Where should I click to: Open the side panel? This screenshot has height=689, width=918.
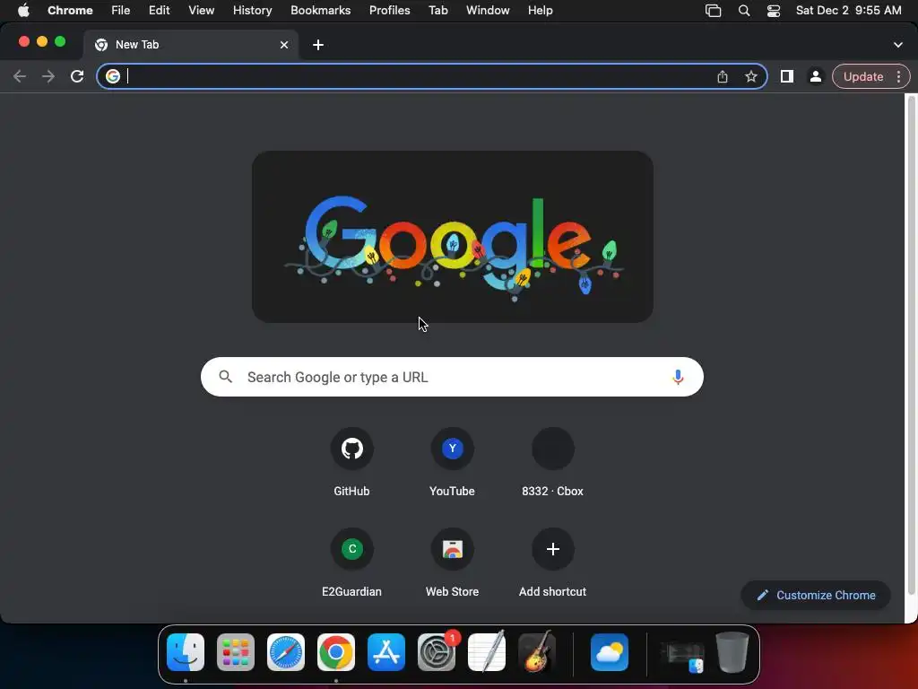coord(787,76)
